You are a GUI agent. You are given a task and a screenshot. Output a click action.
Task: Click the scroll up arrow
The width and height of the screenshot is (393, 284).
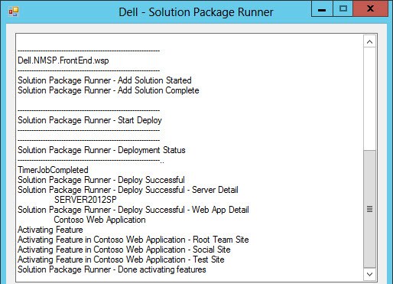click(369, 42)
